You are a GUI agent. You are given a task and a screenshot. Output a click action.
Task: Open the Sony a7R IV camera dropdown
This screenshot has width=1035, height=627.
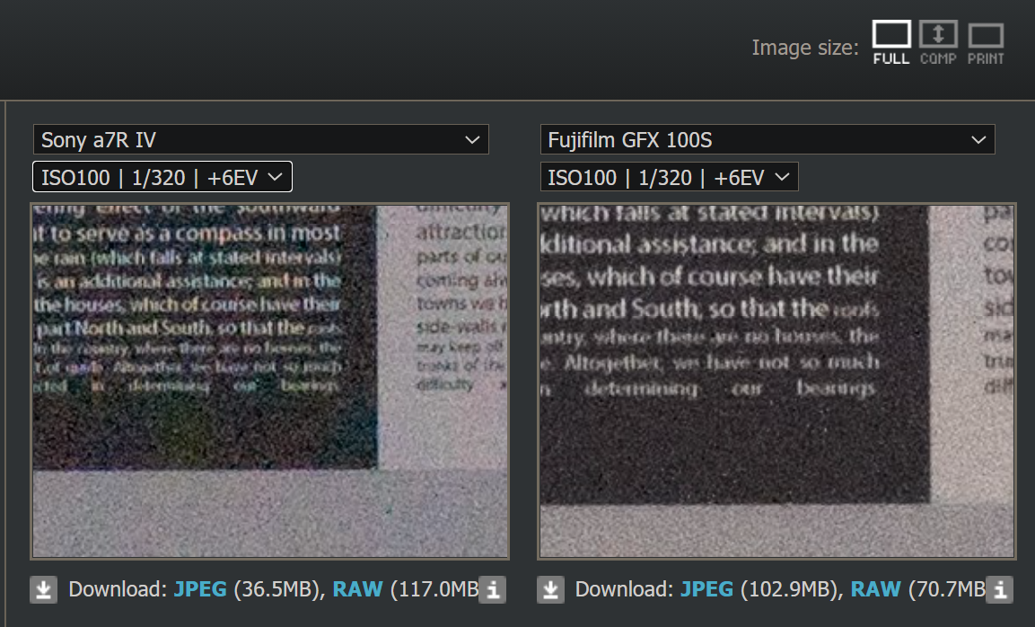(x=260, y=139)
